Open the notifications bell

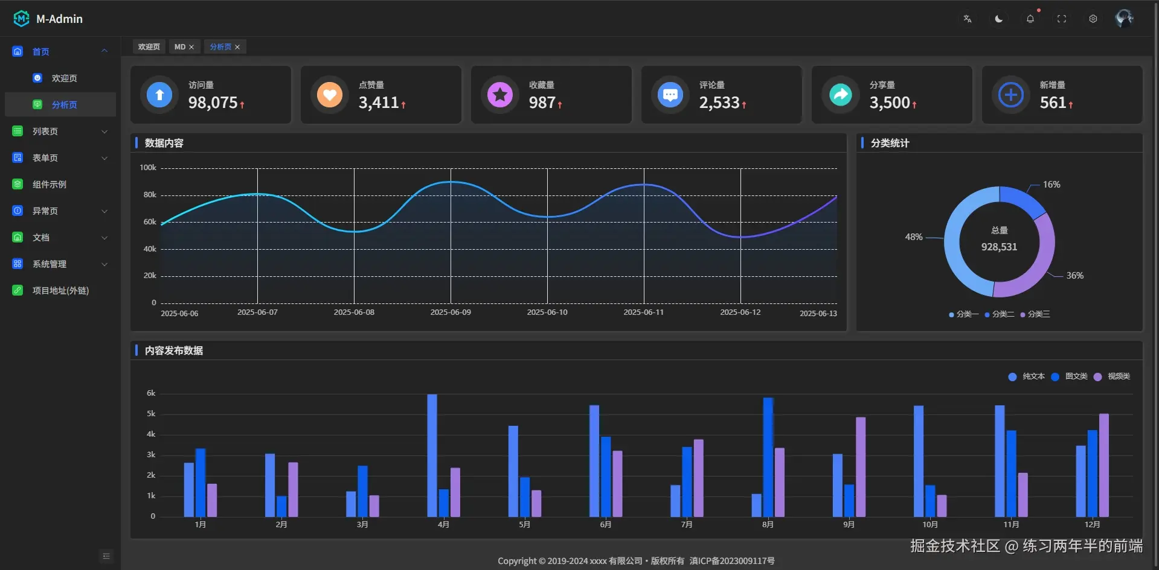(x=1030, y=19)
